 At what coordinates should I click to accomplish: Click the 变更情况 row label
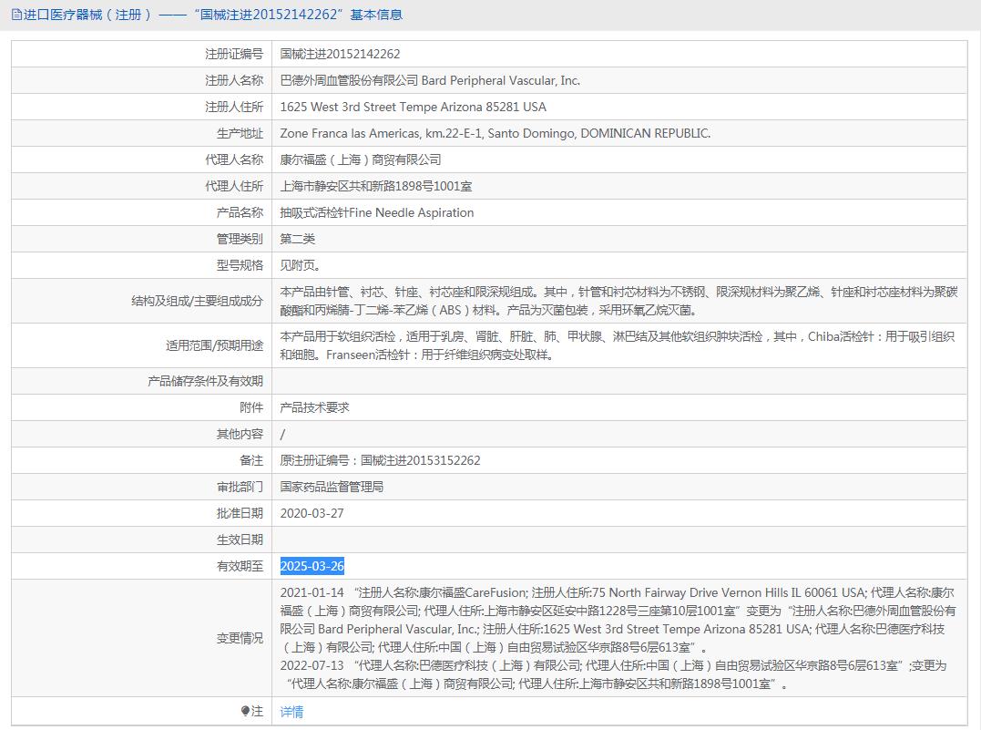pos(240,638)
